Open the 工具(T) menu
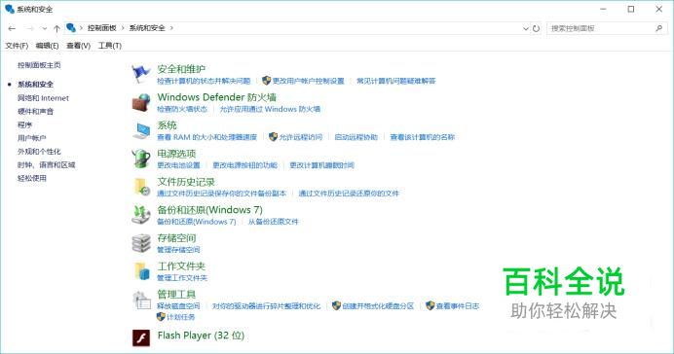 click(110, 46)
